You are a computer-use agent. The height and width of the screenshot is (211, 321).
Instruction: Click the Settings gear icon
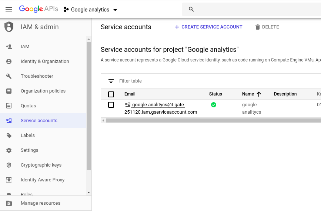coord(9,150)
